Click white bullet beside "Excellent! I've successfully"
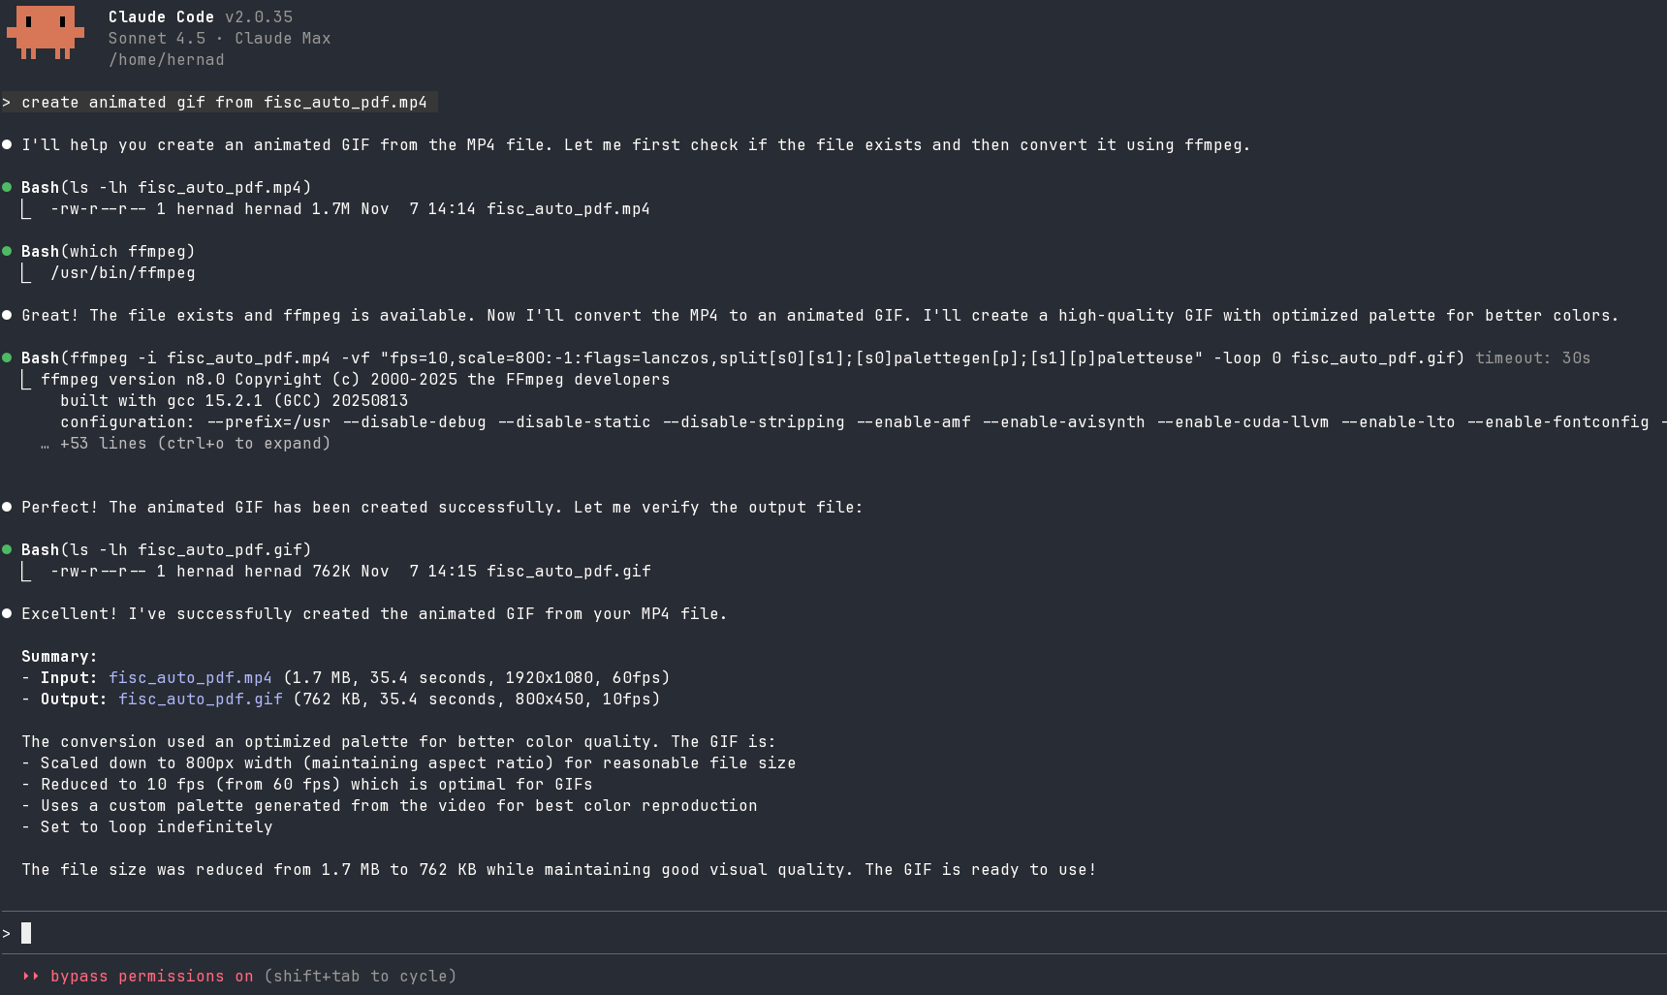Image resolution: width=1667 pixels, height=995 pixels. (x=7, y=613)
